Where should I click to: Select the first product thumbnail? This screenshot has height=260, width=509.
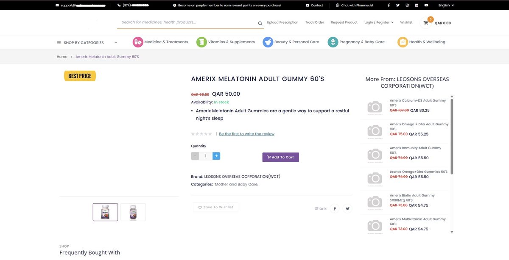pyautogui.click(x=105, y=212)
